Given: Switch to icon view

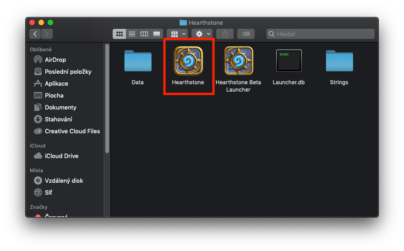Looking at the screenshot, I should click(x=119, y=34).
